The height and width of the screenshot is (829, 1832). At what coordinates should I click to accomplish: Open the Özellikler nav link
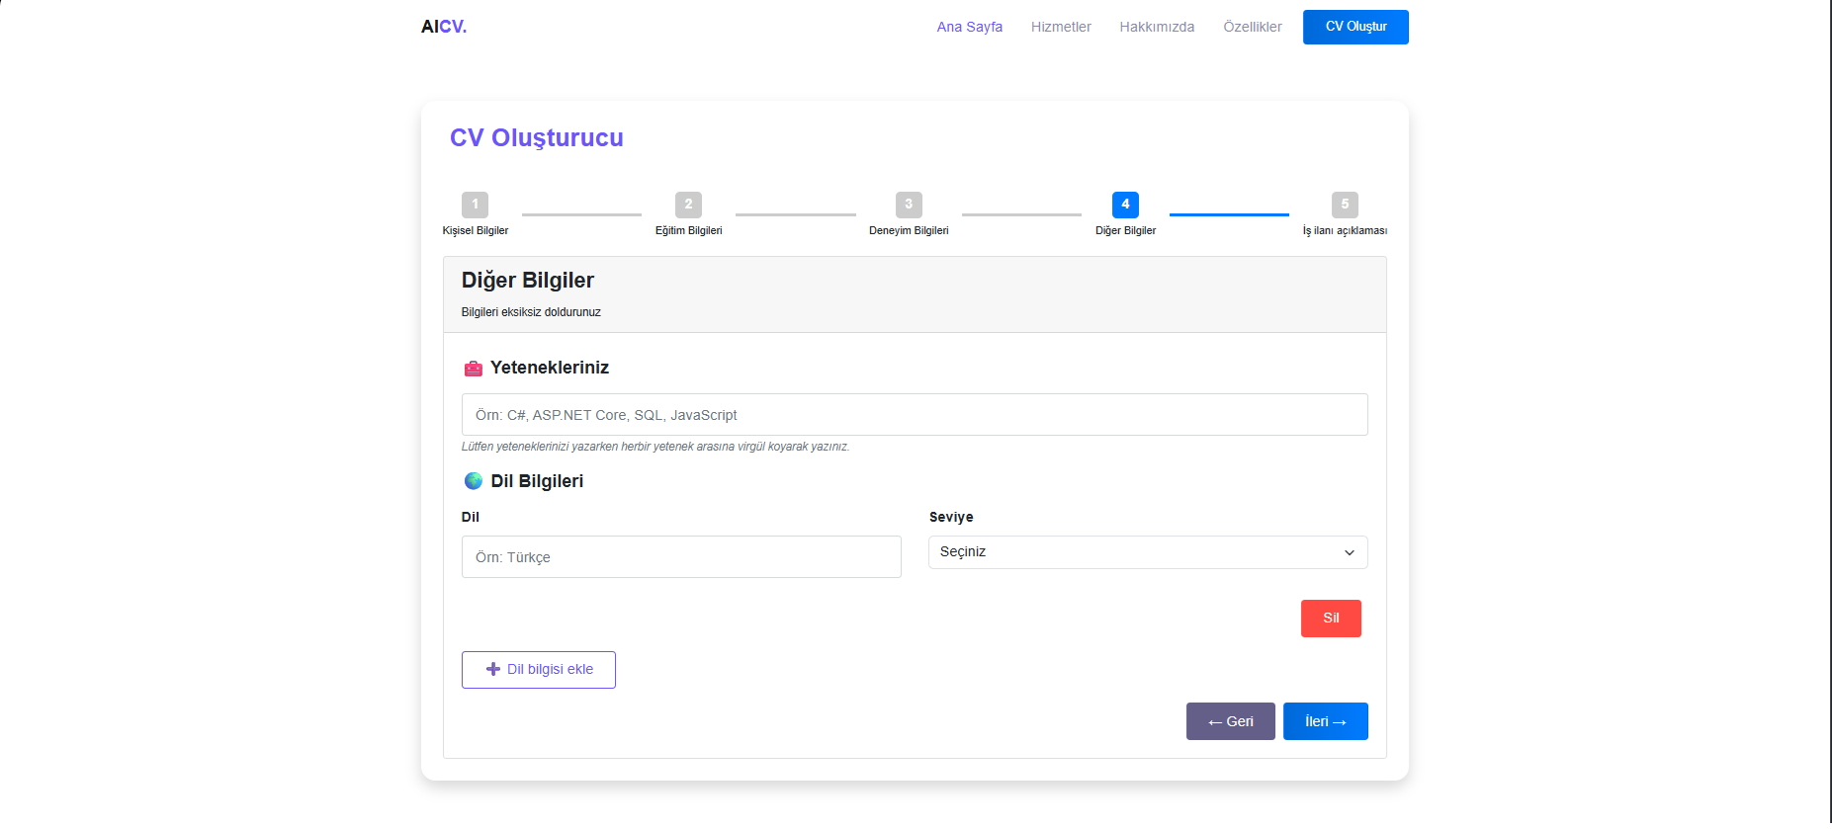pyautogui.click(x=1252, y=27)
